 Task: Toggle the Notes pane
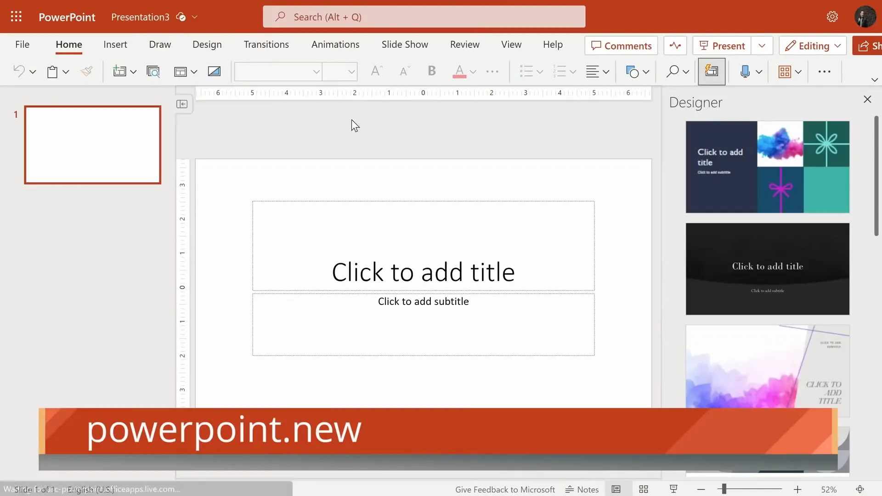click(x=582, y=490)
